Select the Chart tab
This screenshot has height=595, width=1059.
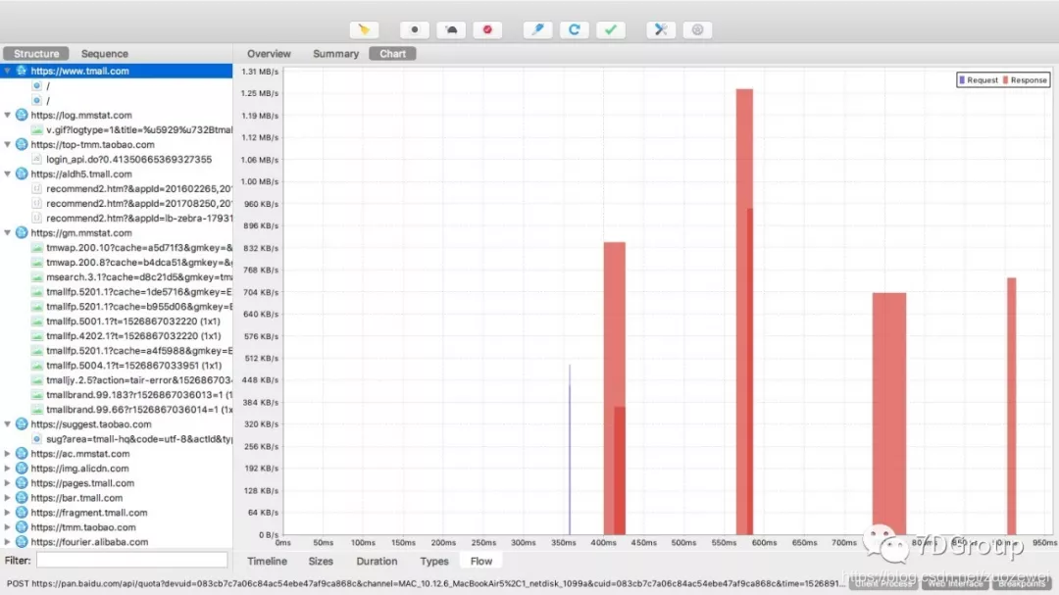pyautogui.click(x=392, y=53)
